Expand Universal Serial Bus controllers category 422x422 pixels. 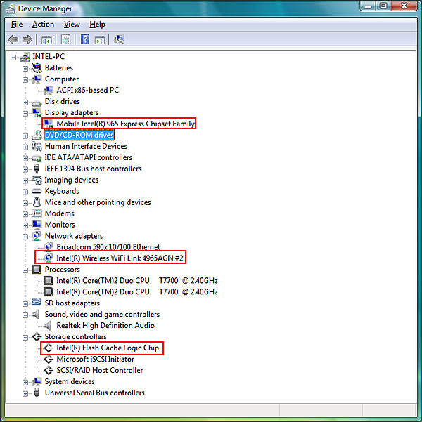click(x=25, y=393)
